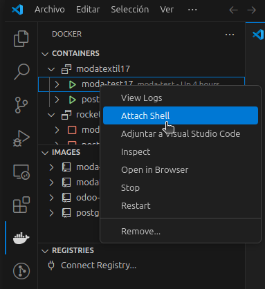Open Docker panel more actions ellipsis
265x289 pixels.
[x=230, y=35]
